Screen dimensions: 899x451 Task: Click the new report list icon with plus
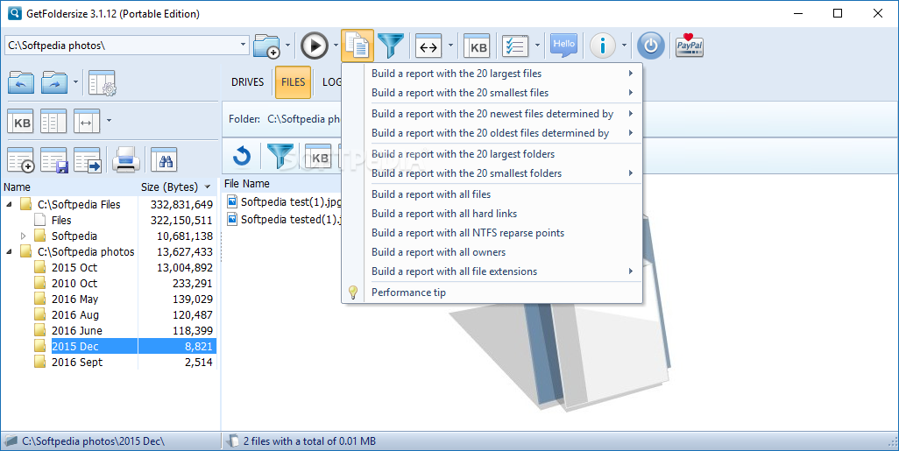[21, 160]
